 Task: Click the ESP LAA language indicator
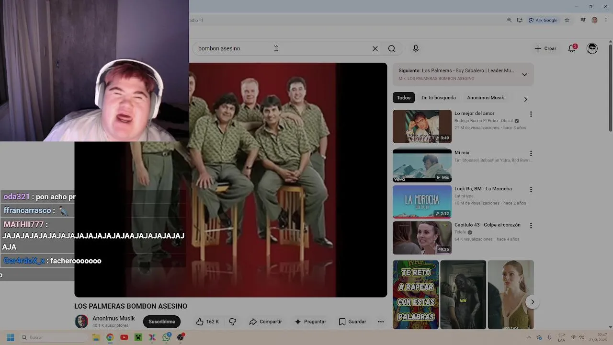561,337
